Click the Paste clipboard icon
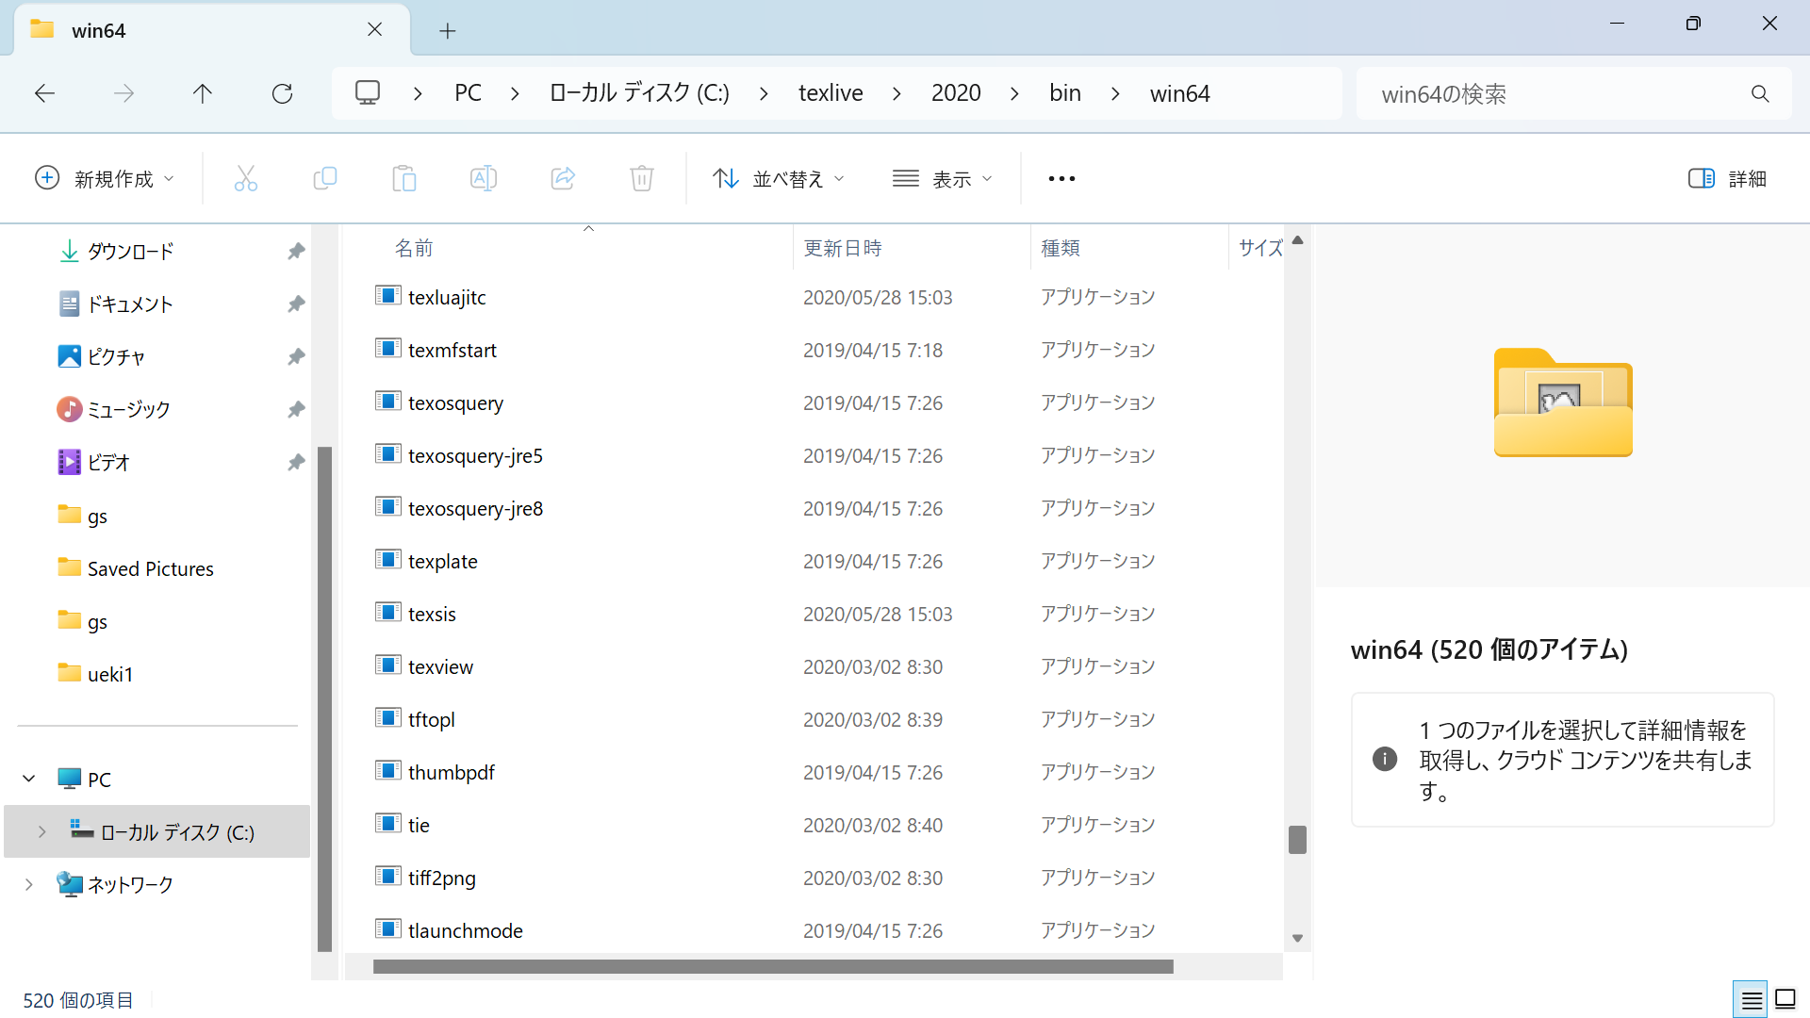1810x1018 pixels. click(x=404, y=178)
